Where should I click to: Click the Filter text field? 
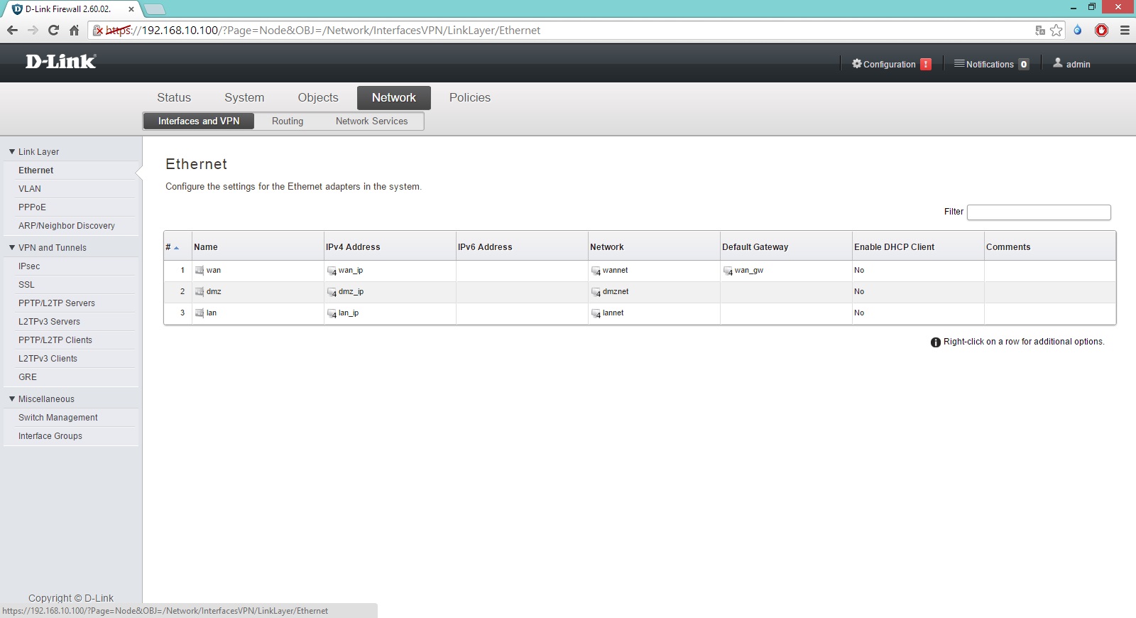(1038, 212)
